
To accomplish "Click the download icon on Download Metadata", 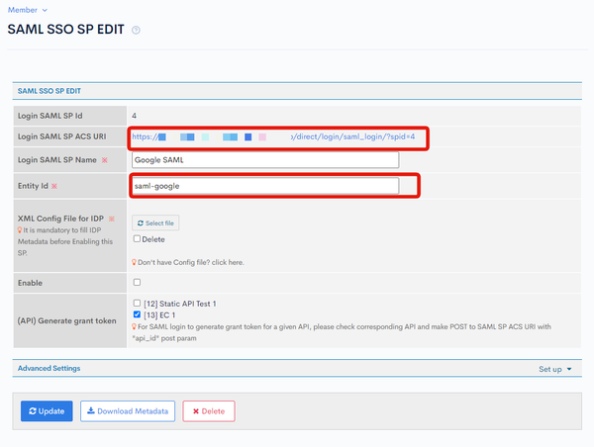I will tap(91, 410).
